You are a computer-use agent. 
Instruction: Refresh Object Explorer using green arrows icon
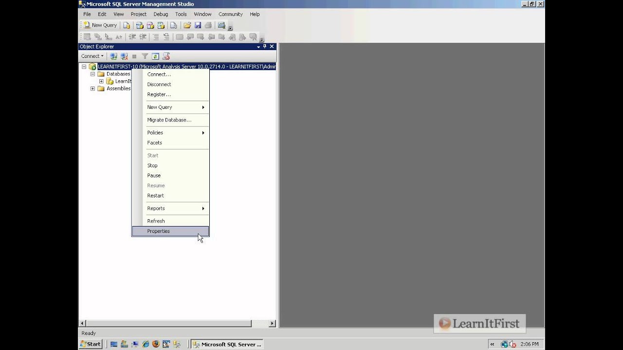pos(155,56)
